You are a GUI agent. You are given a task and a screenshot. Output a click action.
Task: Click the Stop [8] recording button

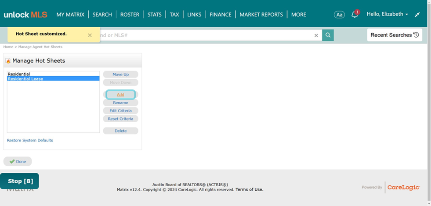[19, 181]
